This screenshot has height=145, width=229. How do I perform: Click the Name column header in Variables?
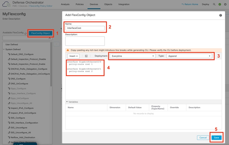click(x=71, y=107)
